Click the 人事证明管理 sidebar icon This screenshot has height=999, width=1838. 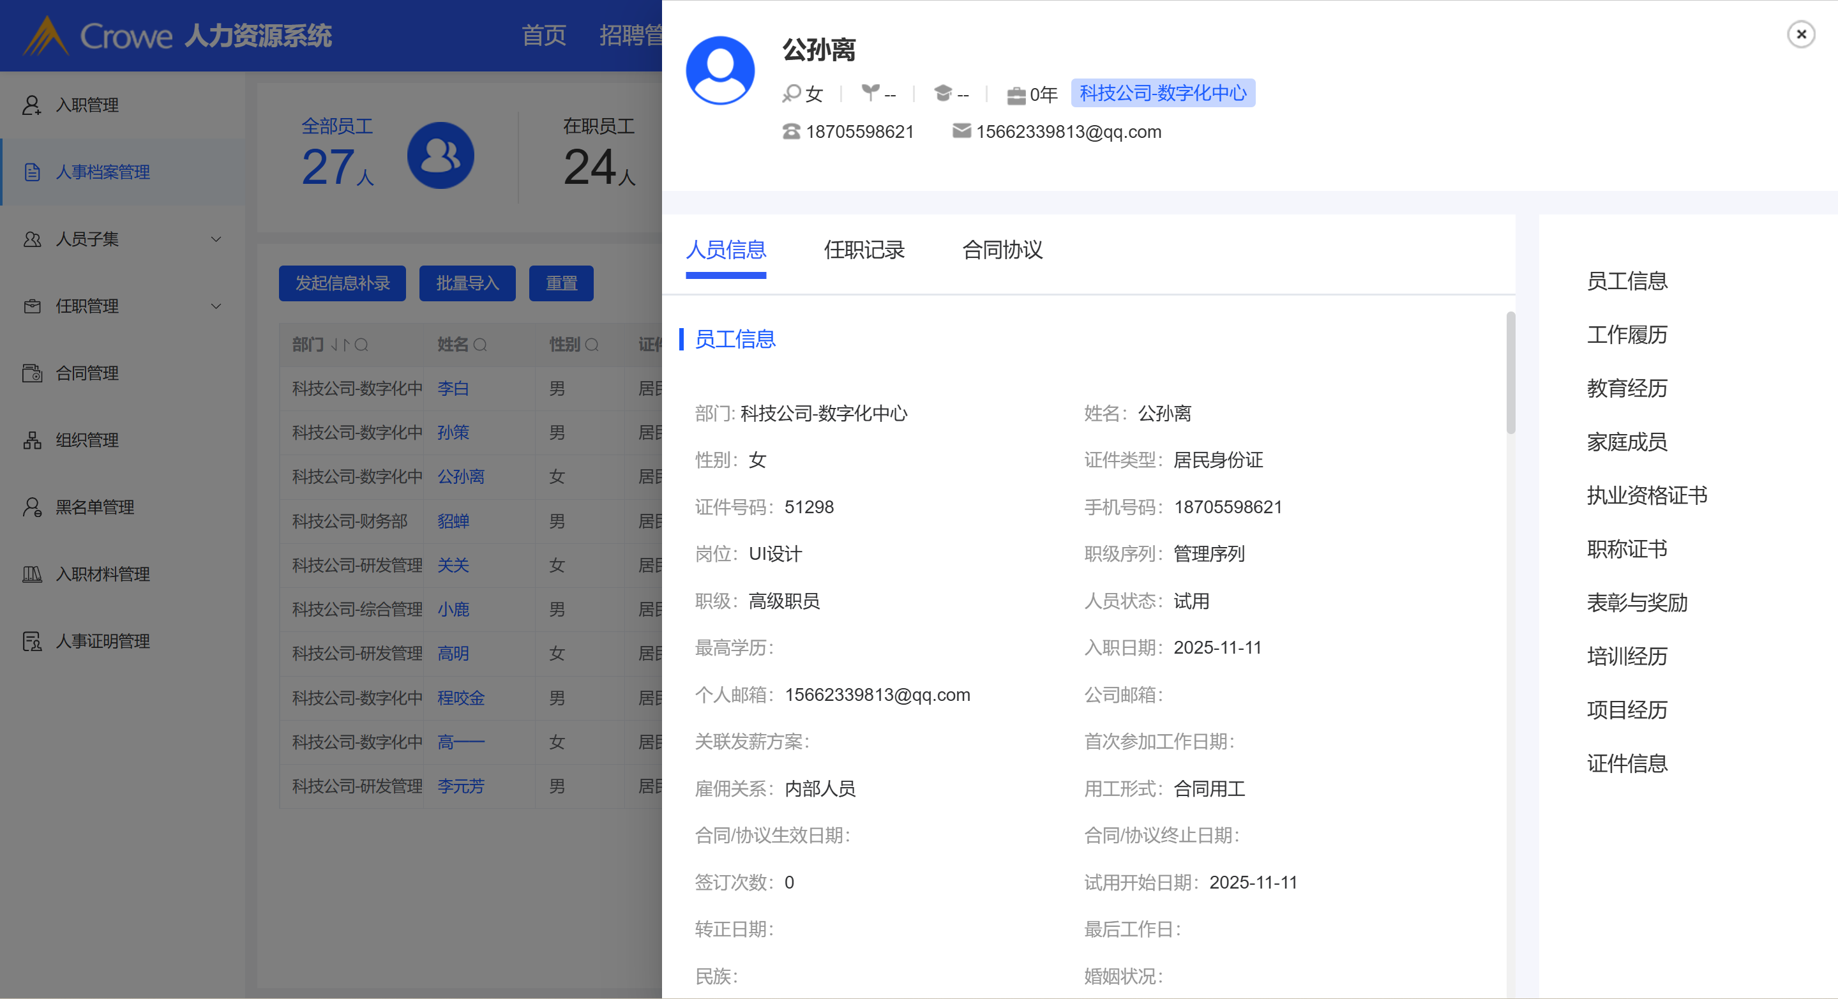pyautogui.click(x=31, y=642)
